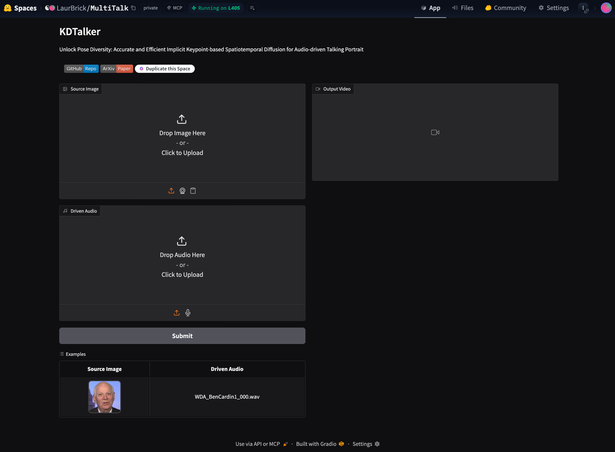Viewport: 615px width, 452px height.
Task: Copy the MultiTalk space name icon
Action: (x=134, y=8)
